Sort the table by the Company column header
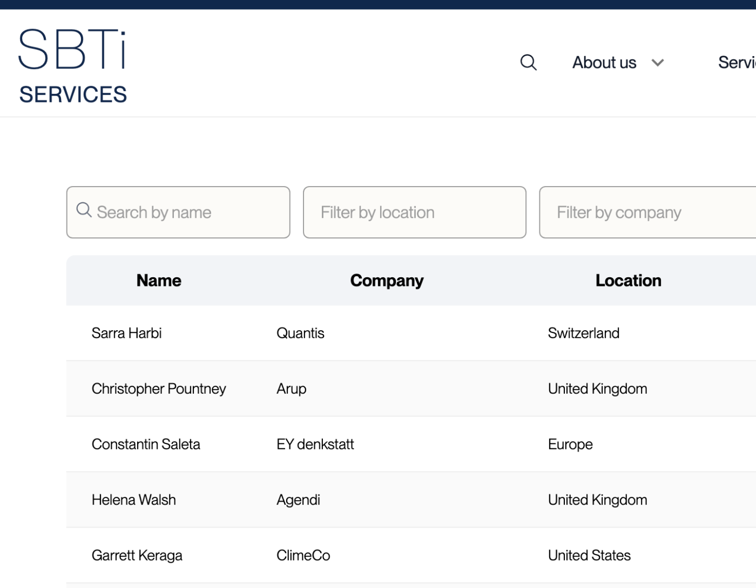 [387, 281]
